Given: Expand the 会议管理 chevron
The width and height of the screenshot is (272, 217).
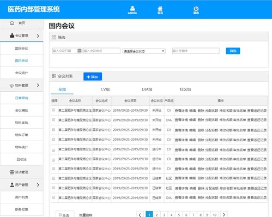Looking at the screenshot, I should (x=38, y=36).
